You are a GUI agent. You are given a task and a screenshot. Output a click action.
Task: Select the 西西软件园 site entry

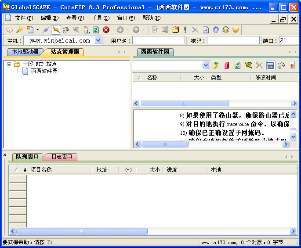[44, 71]
